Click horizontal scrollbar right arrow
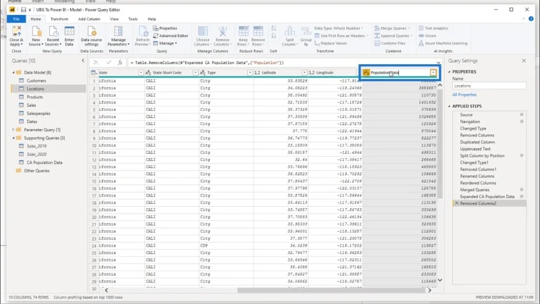This screenshot has width=540, height=304. (x=429, y=290)
